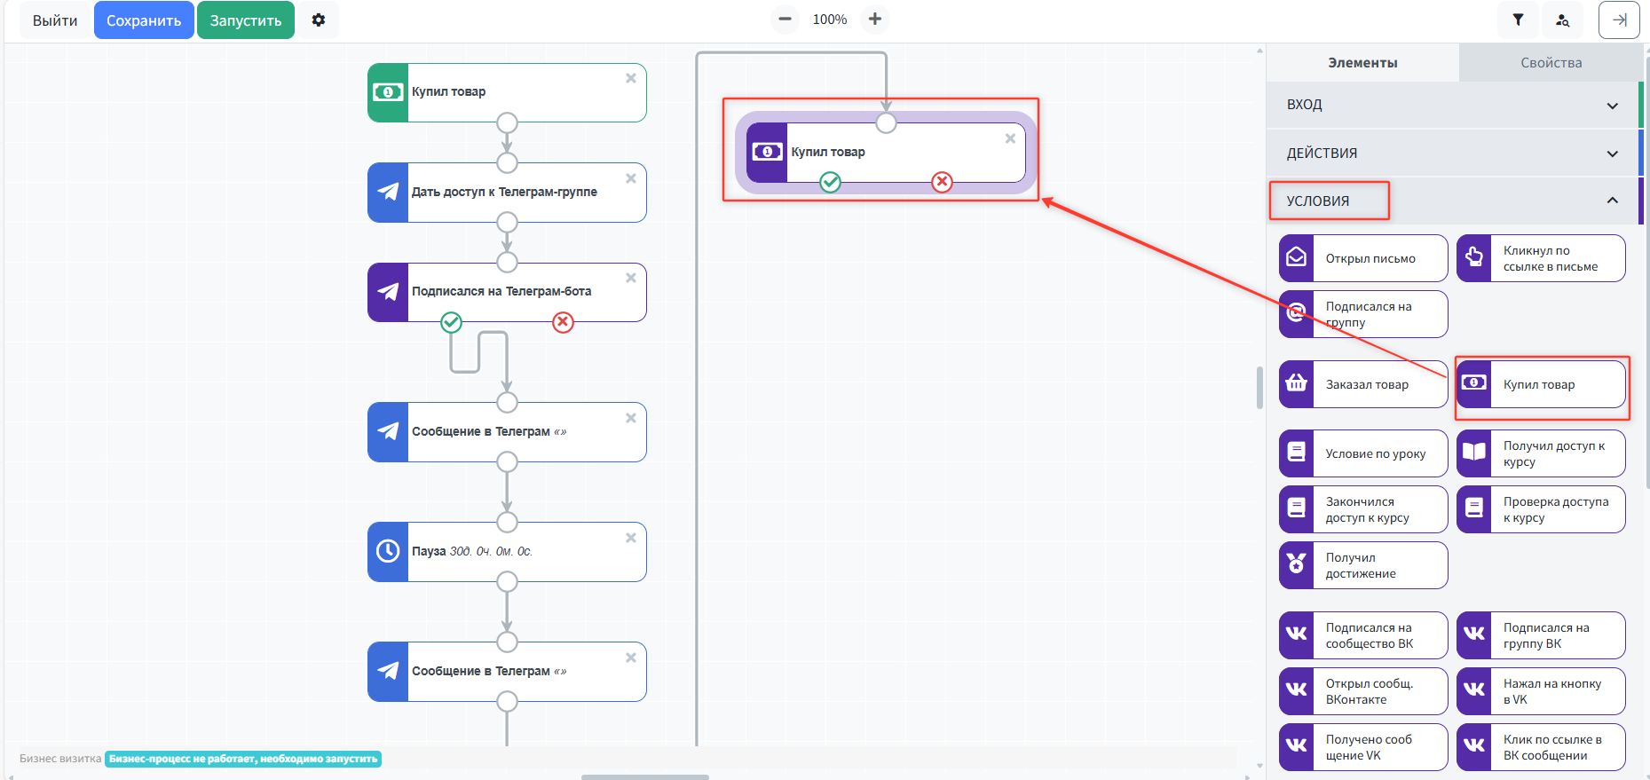1650x780 pixels.
Task: Click the 'Сохранить' button
Action: point(144,20)
